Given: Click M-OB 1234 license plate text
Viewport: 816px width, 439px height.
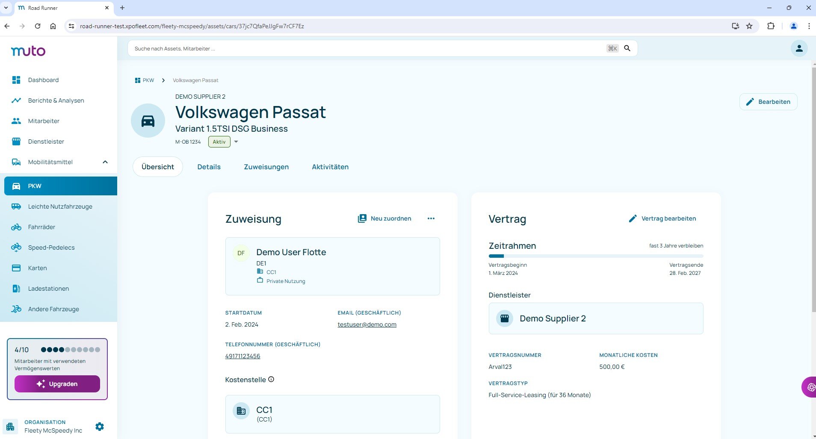Looking at the screenshot, I should pyautogui.click(x=188, y=142).
